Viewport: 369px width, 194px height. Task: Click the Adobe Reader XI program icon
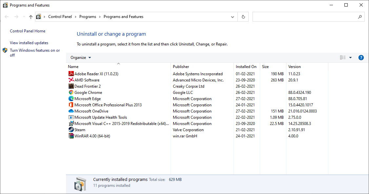pos(71,74)
